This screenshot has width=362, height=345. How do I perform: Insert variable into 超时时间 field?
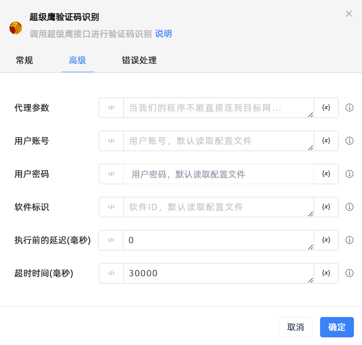tap(326, 273)
